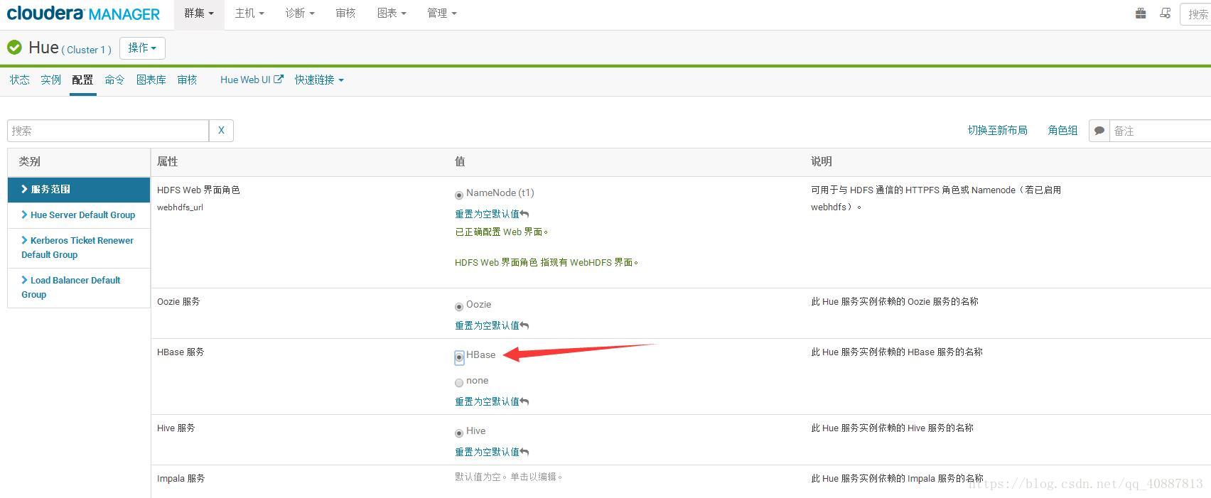Click the 角色组 link
The height and width of the screenshot is (498, 1211).
(1062, 130)
